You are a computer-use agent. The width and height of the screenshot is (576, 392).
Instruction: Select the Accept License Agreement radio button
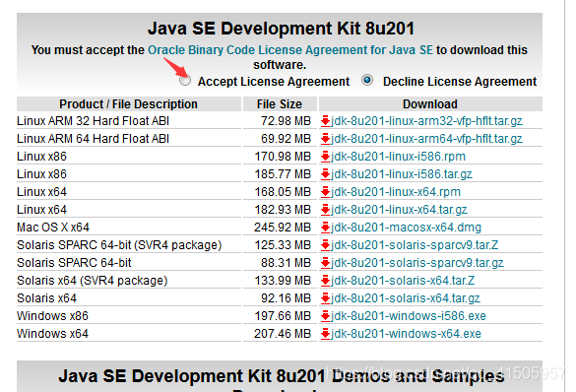pos(185,81)
